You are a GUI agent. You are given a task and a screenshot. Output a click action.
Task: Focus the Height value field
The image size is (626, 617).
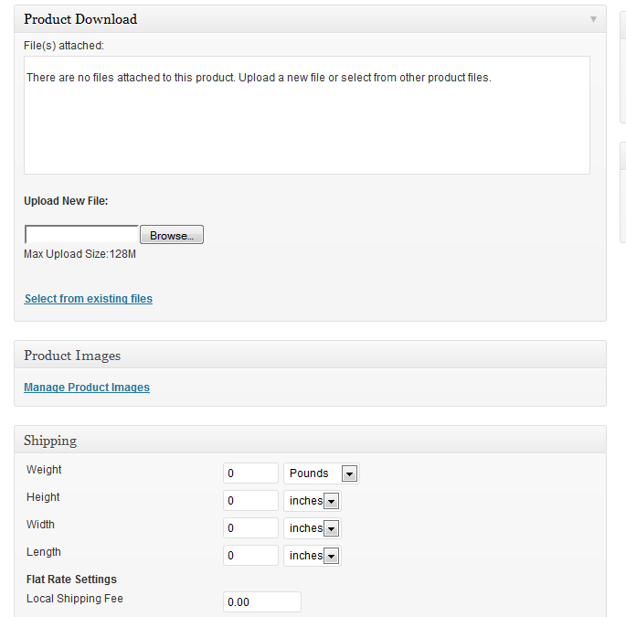(250, 501)
